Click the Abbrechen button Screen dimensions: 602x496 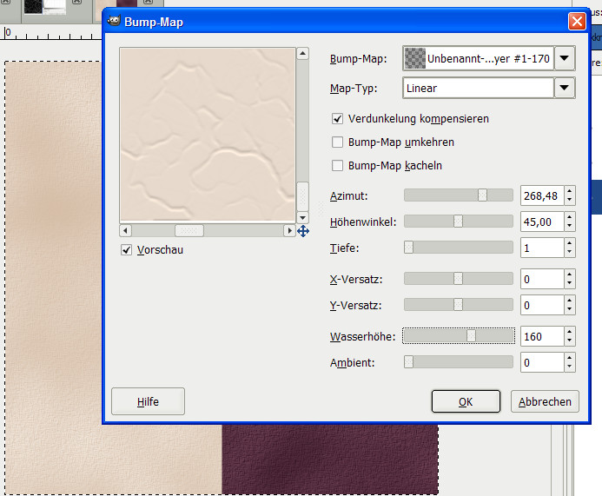click(546, 401)
